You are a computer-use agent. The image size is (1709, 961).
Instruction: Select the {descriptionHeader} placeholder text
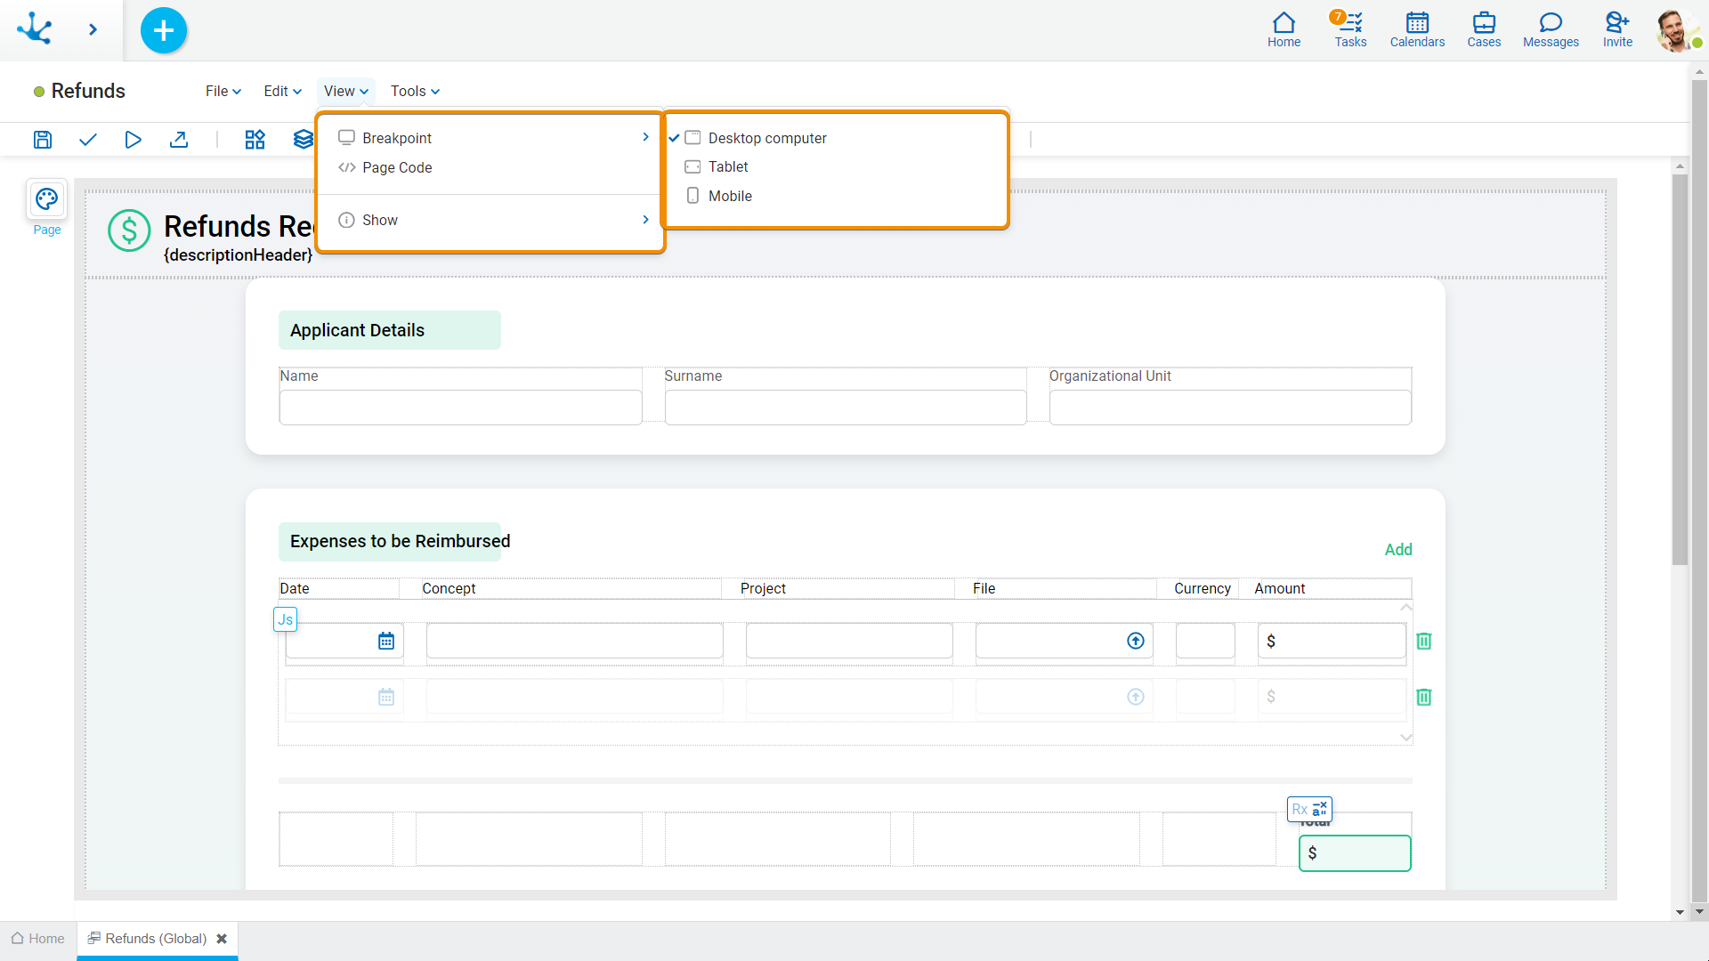point(239,255)
